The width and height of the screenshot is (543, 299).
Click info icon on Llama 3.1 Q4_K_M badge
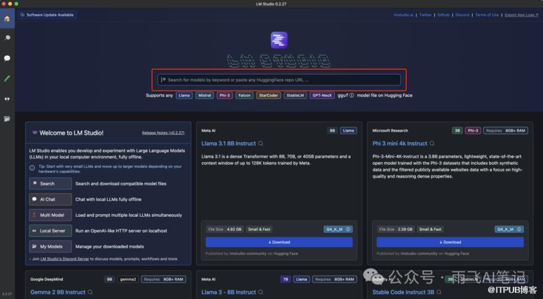348,229
